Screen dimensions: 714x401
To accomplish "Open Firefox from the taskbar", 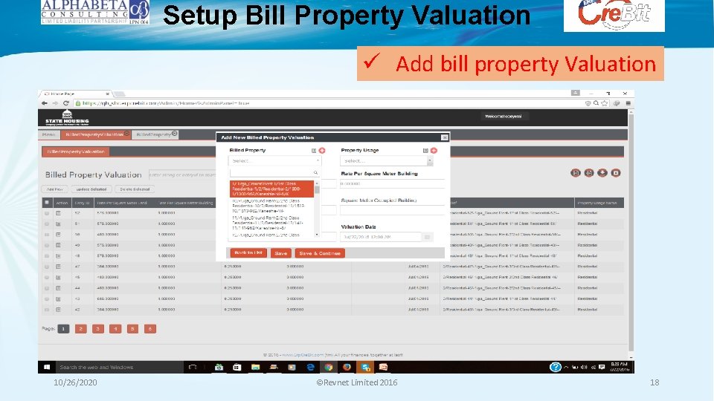I will pos(347,367).
